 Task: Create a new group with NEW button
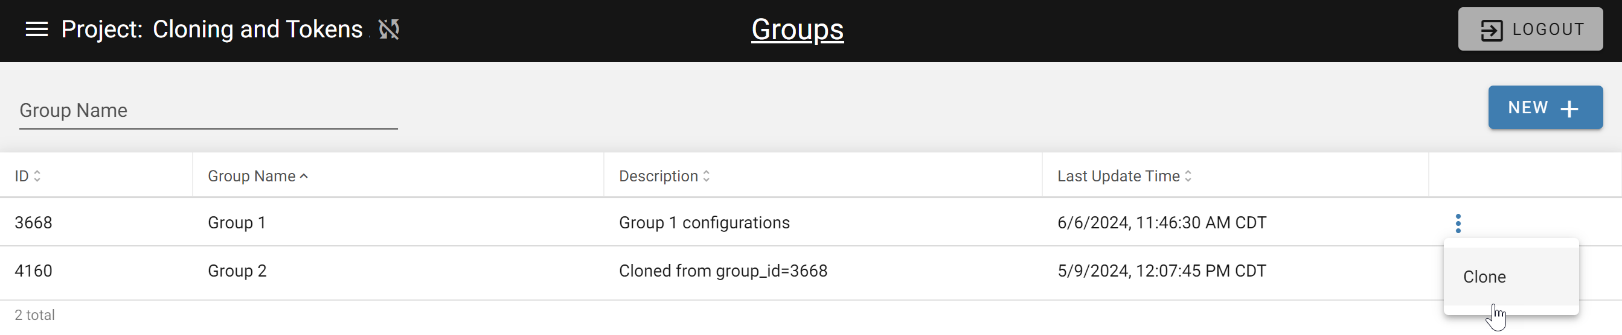point(1545,107)
